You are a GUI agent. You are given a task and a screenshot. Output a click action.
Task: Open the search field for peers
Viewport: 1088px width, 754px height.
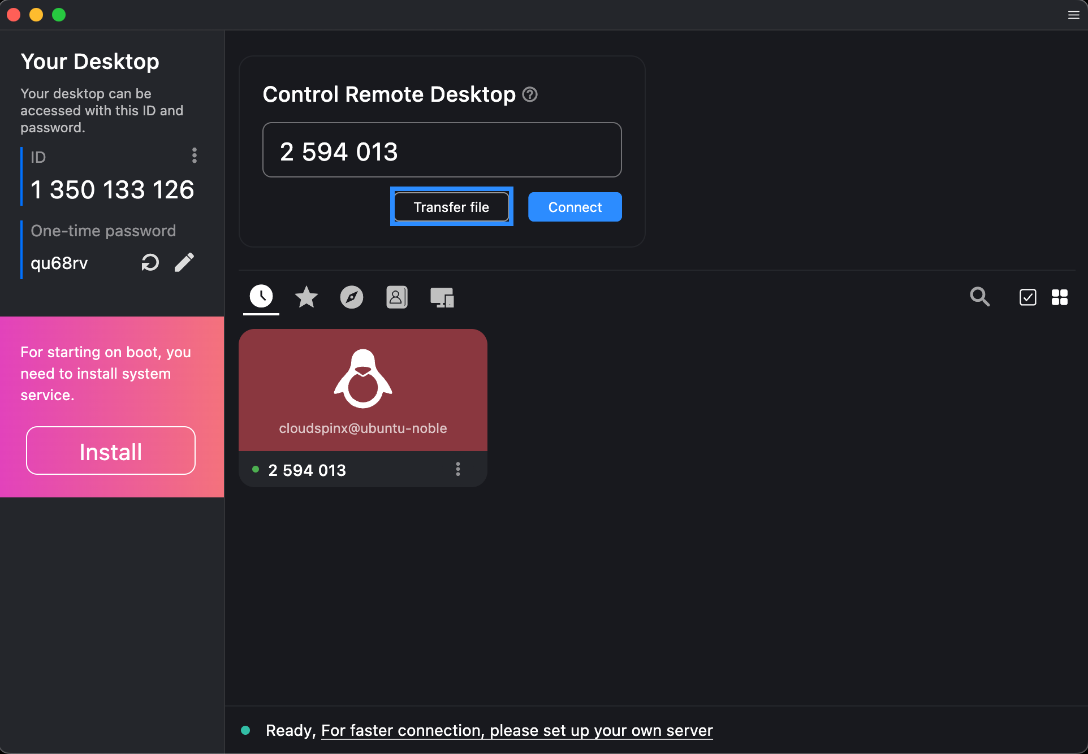[x=979, y=297]
